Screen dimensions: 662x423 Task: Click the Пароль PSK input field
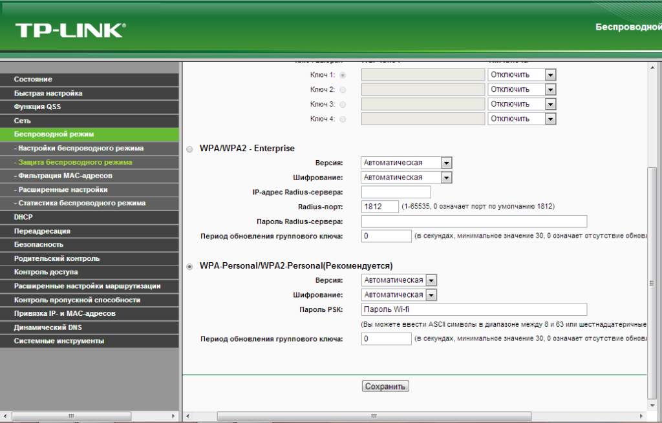click(x=473, y=309)
